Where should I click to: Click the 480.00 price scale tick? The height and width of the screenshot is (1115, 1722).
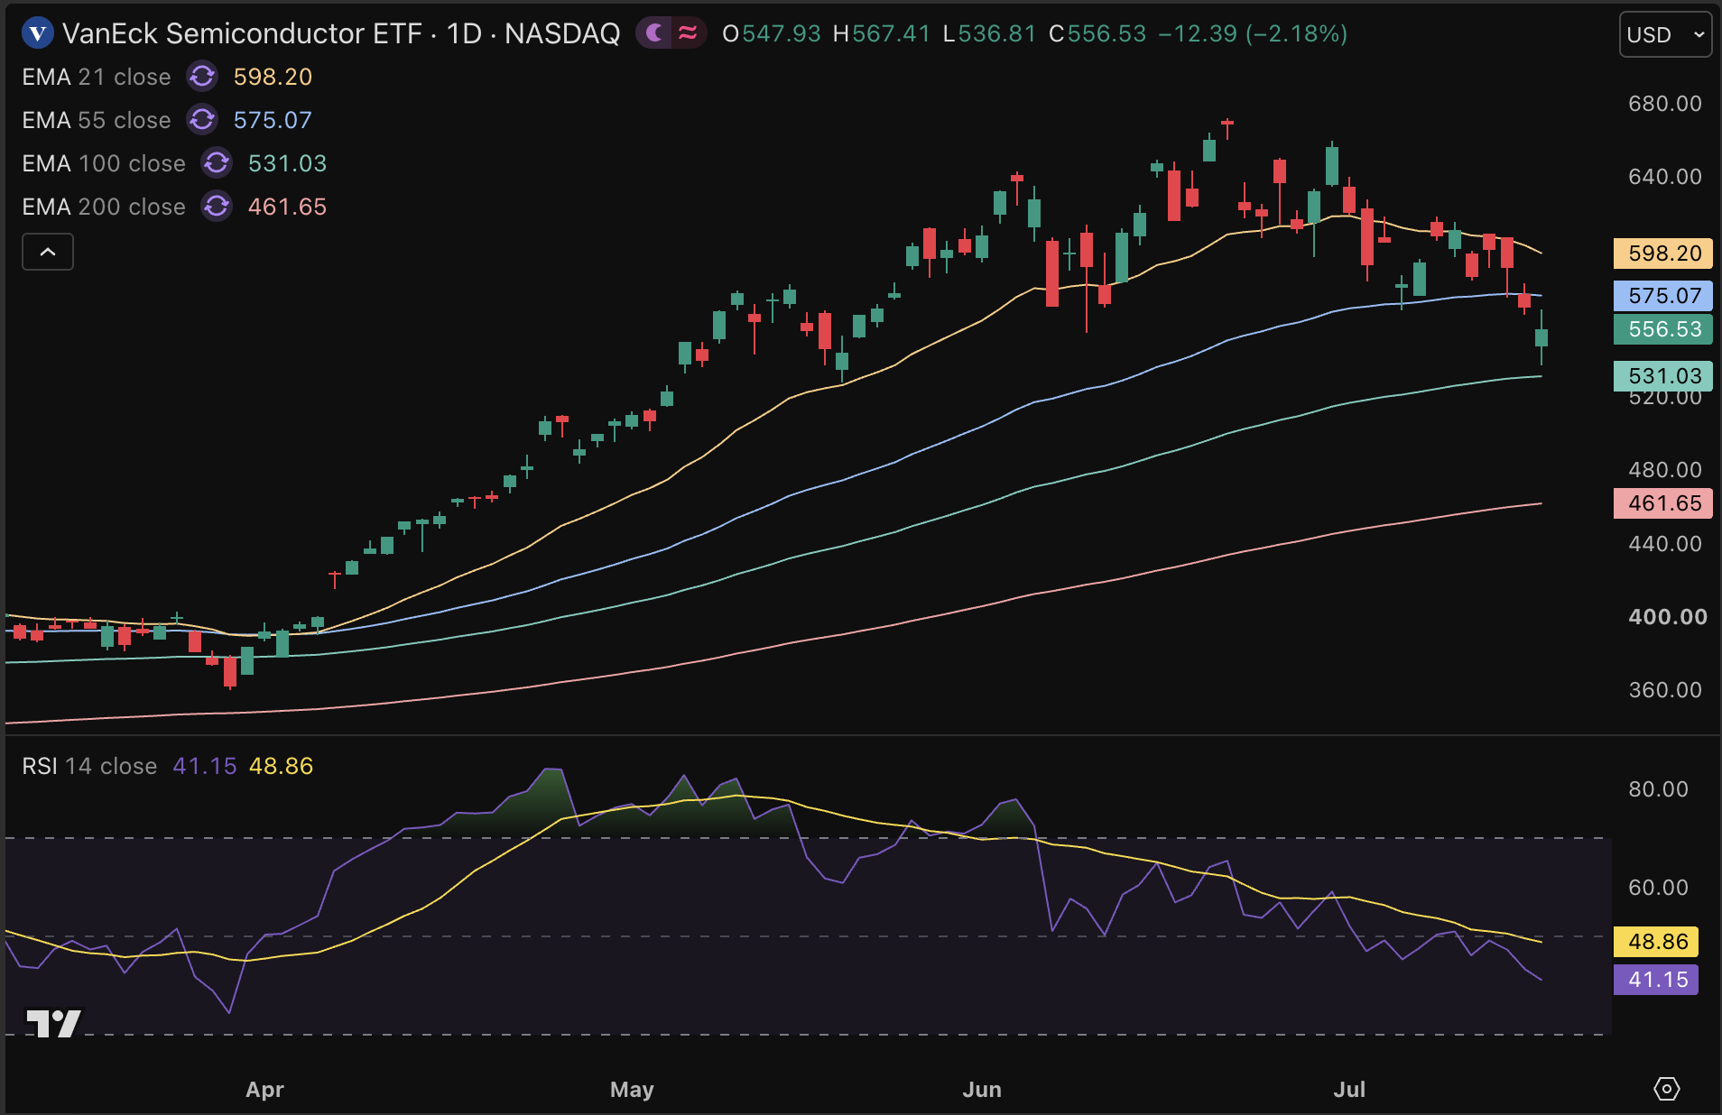pyautogui.click(x=1665, y=470)
